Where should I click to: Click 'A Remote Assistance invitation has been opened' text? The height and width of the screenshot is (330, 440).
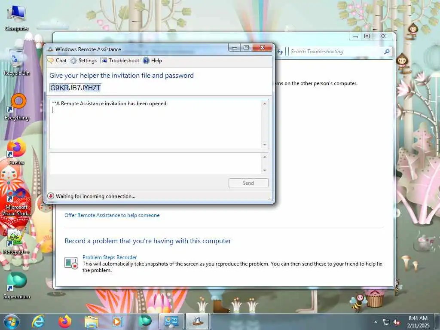coord(110,104)
